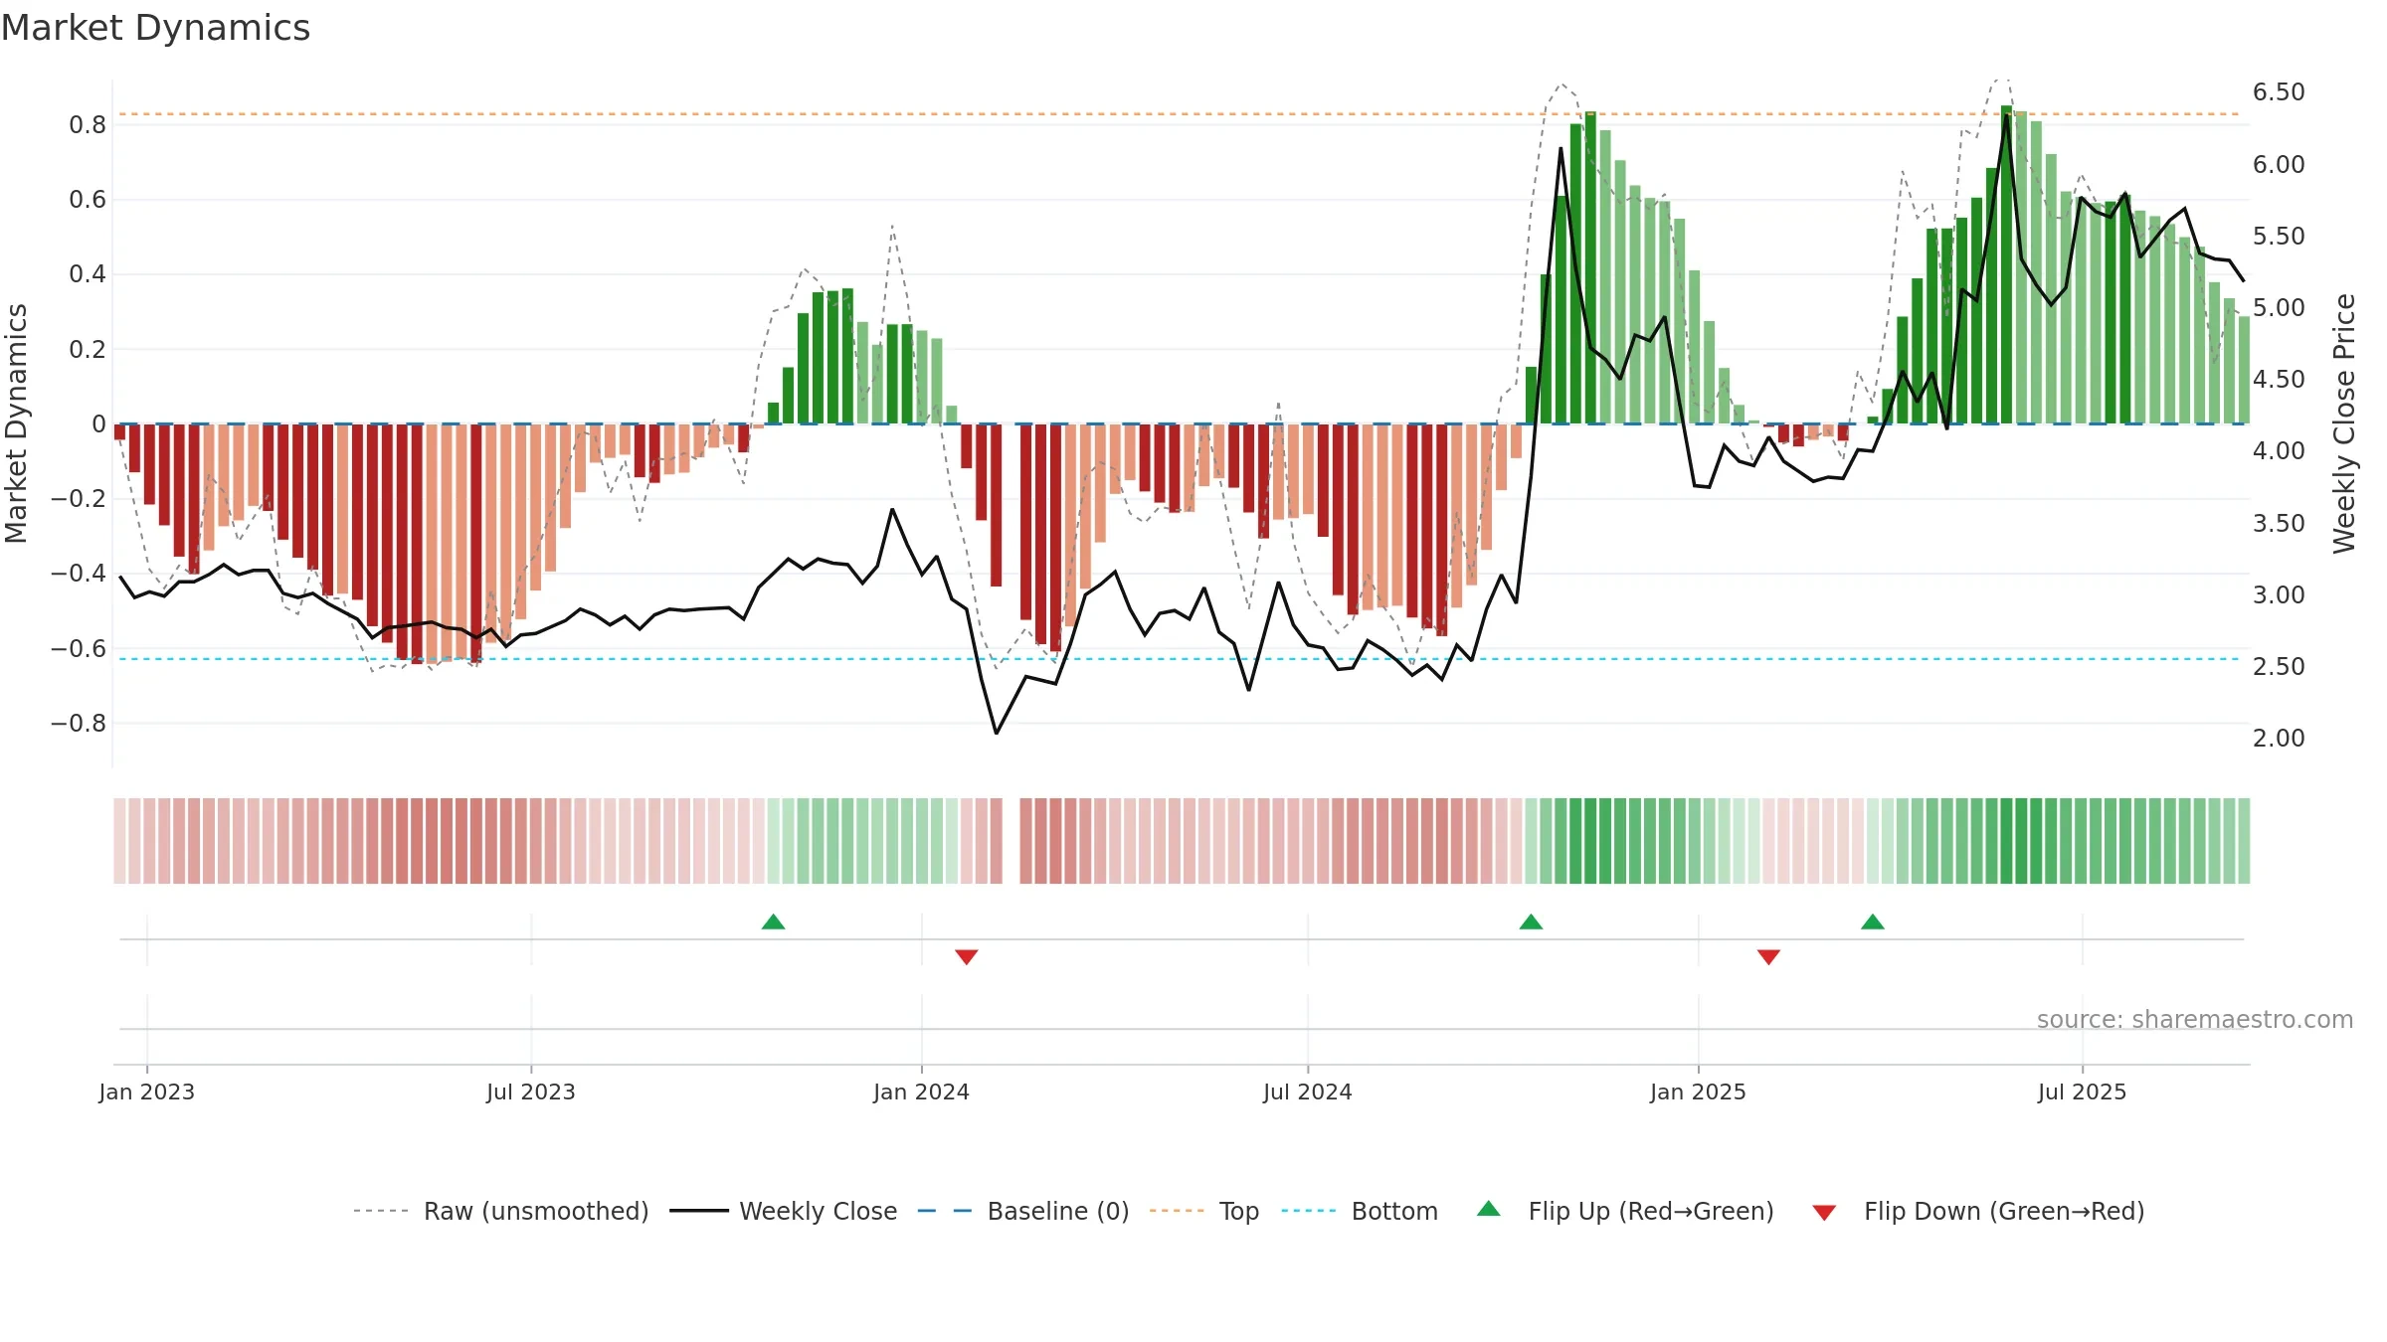Select the flip-down marker after Jan 2025
This screenshot has width=2387, height=1342.
coord(1768,956)
